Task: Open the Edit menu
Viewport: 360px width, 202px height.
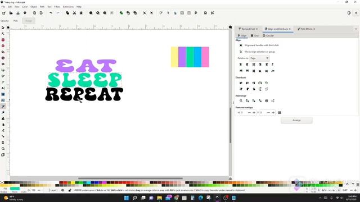Action: click(10, 7)
